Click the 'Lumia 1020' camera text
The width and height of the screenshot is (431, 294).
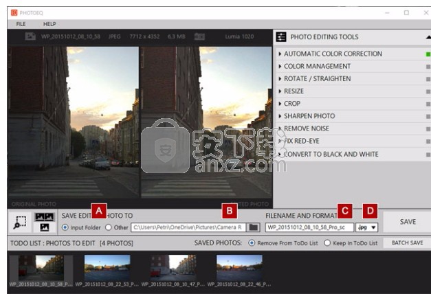[x=239, y=36]
